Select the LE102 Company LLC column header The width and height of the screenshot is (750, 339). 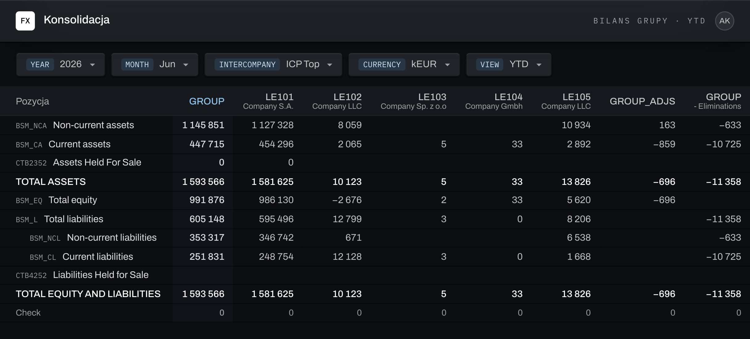337,101
